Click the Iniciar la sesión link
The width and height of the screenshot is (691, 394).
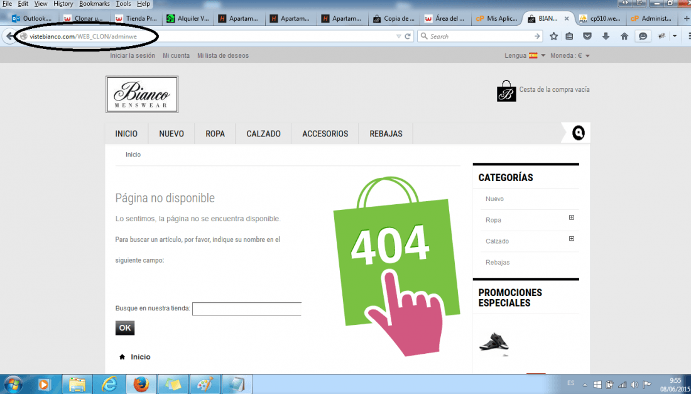tap(133, 55)
